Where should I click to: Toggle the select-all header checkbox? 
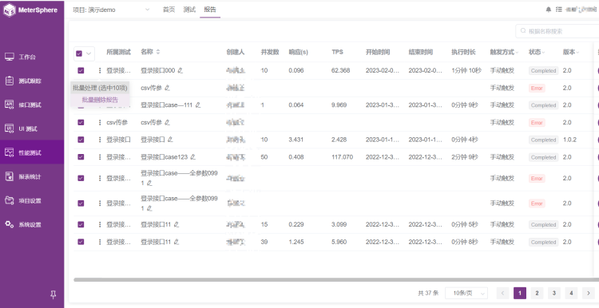pyautogui.click(x=79, y=53)
